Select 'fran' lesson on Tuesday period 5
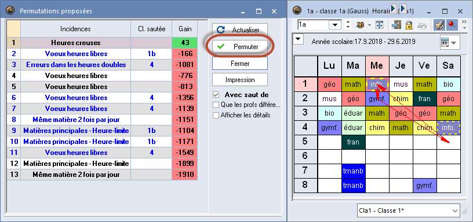473x222 pixels. 353,142
